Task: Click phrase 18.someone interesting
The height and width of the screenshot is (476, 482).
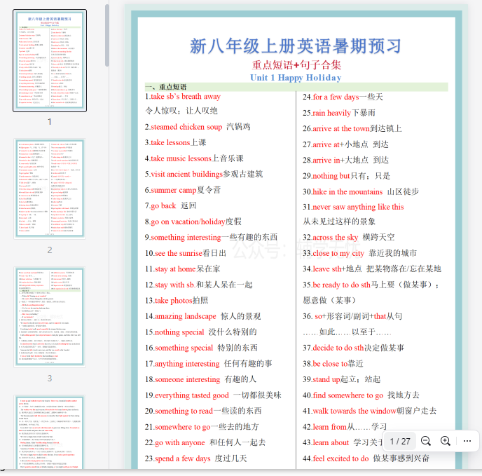Action: pos(182,379)
